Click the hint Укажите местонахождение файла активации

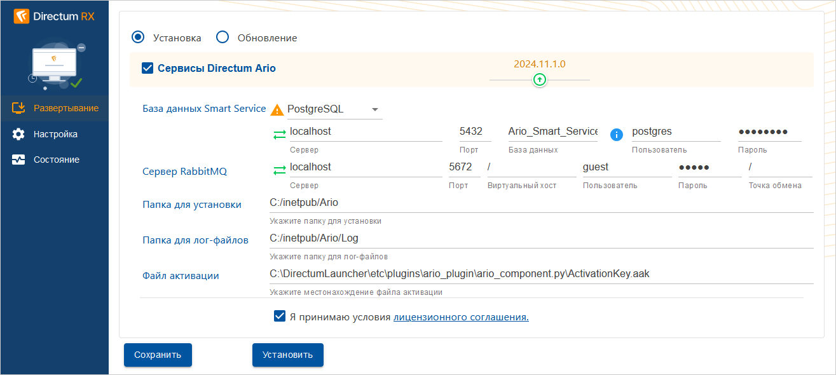[x=356, y=292]
